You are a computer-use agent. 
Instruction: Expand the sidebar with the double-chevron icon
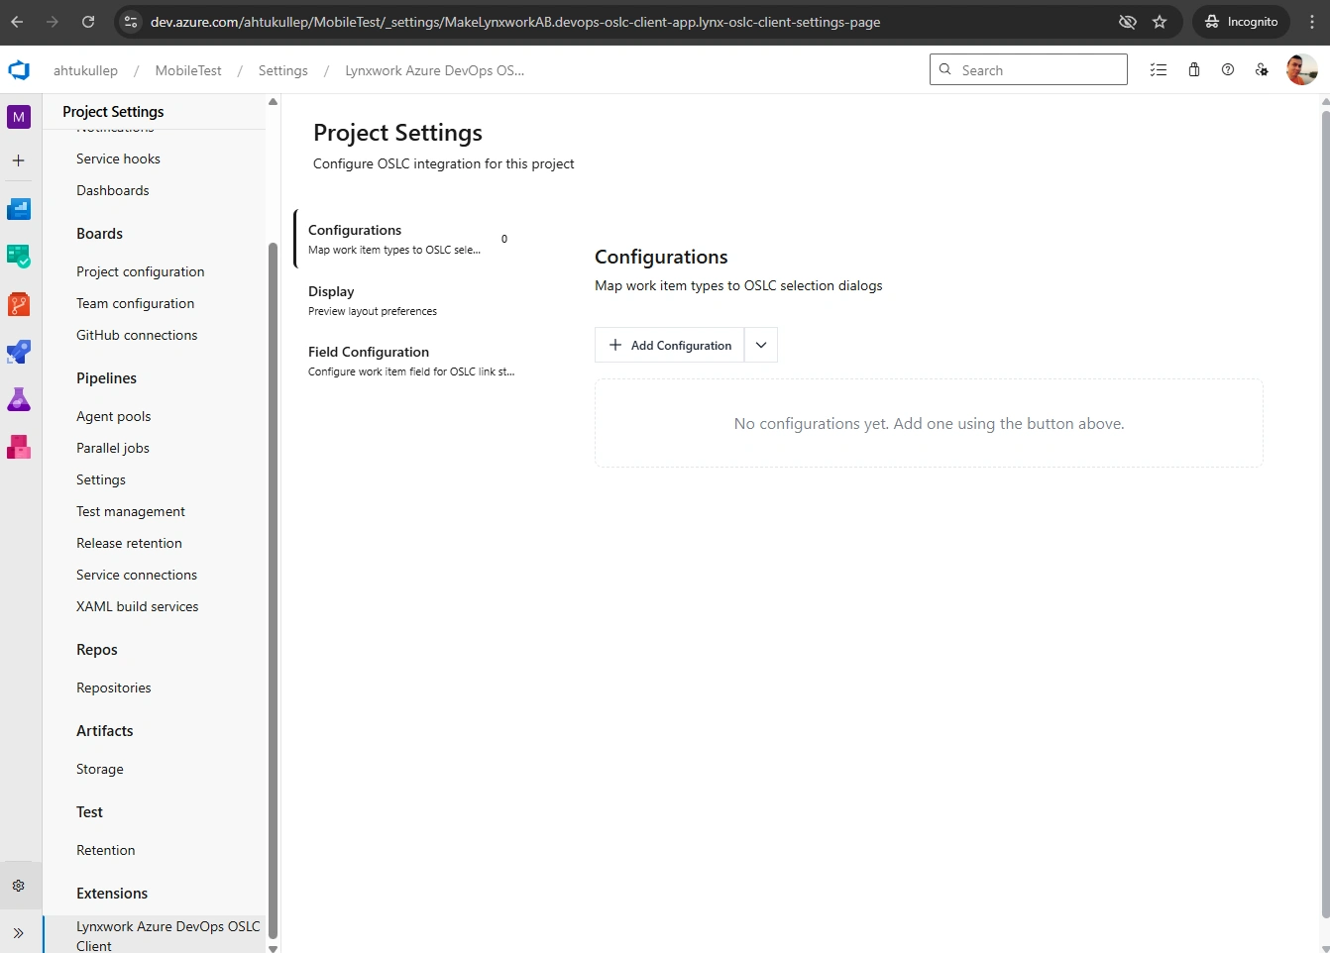[19, 932]
